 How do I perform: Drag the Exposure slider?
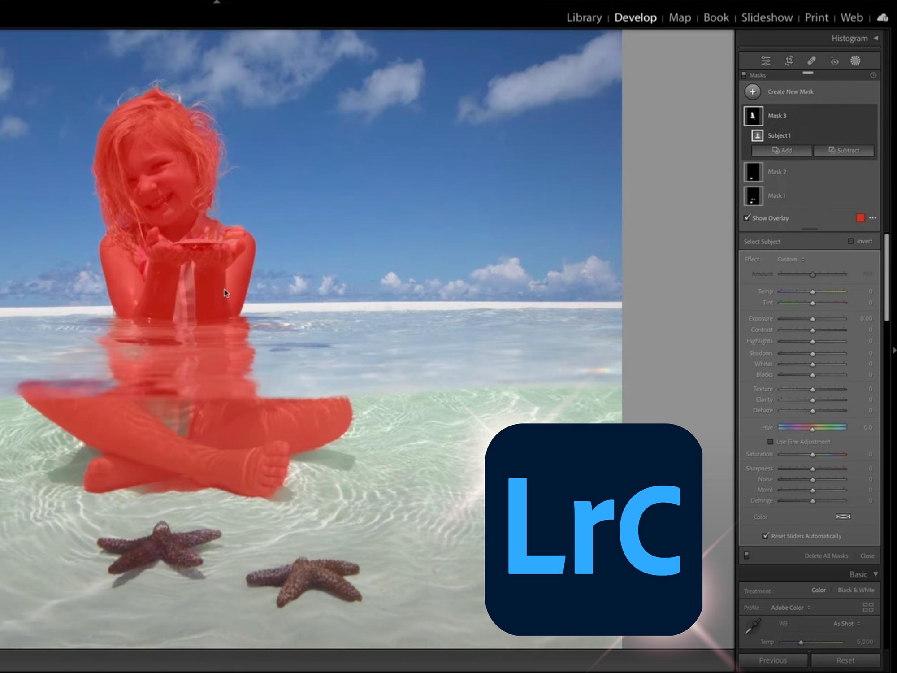(x=812, y=318)
